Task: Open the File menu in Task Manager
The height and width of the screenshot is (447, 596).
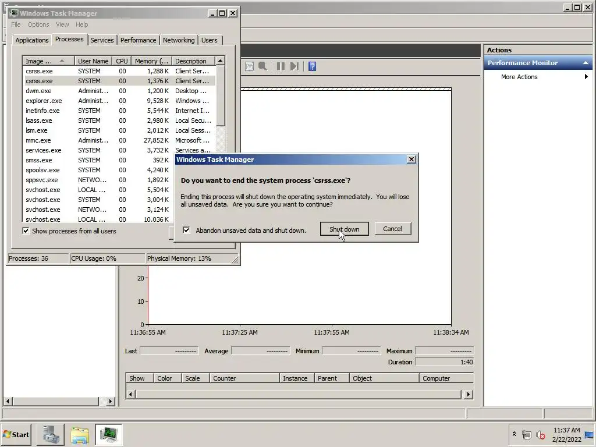Action: click(16, 24)
